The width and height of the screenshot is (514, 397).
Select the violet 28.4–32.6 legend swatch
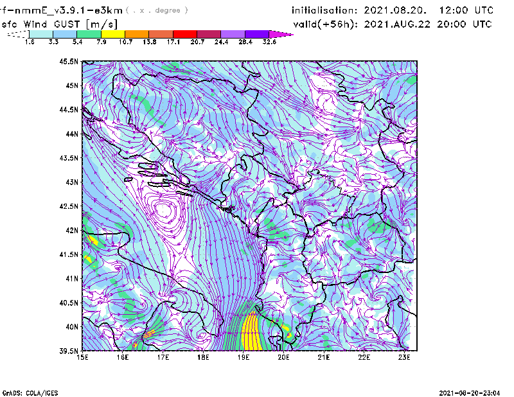coord(256,34)
